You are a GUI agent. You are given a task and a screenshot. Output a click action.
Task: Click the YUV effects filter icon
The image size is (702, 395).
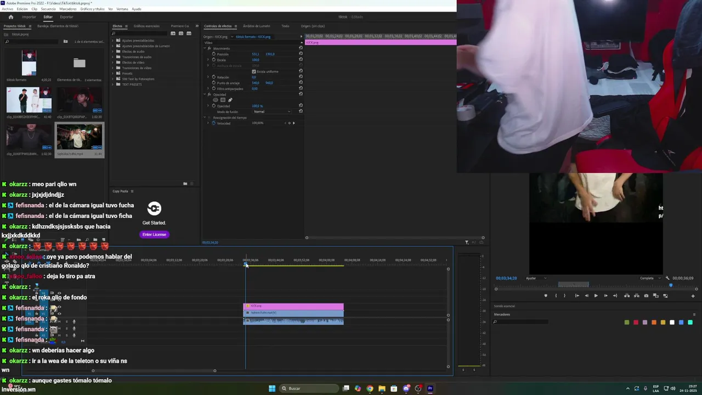coord(189,33)
